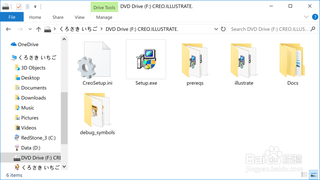
Task: Open the Docs folder icon
Action: coord(292,60)
